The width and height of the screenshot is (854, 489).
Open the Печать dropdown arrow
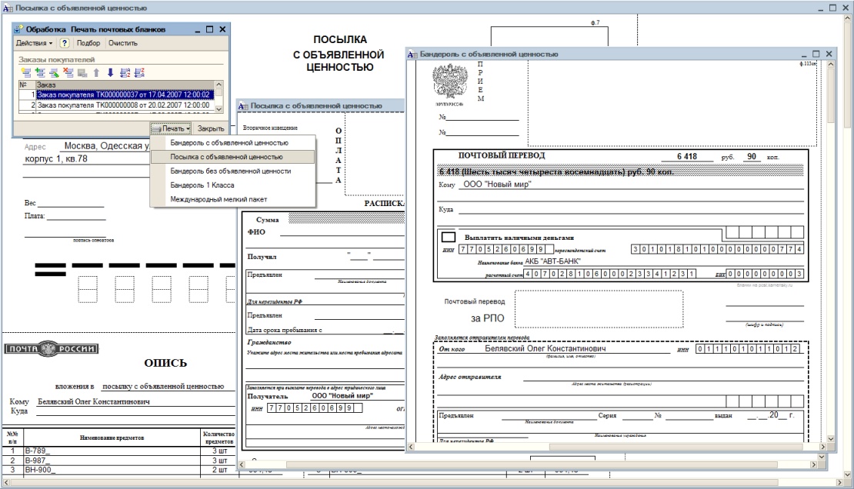point(188,129)
